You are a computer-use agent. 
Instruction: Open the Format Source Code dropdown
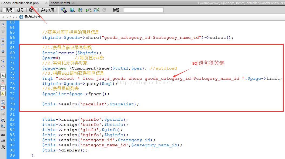(x=3, y=147)
